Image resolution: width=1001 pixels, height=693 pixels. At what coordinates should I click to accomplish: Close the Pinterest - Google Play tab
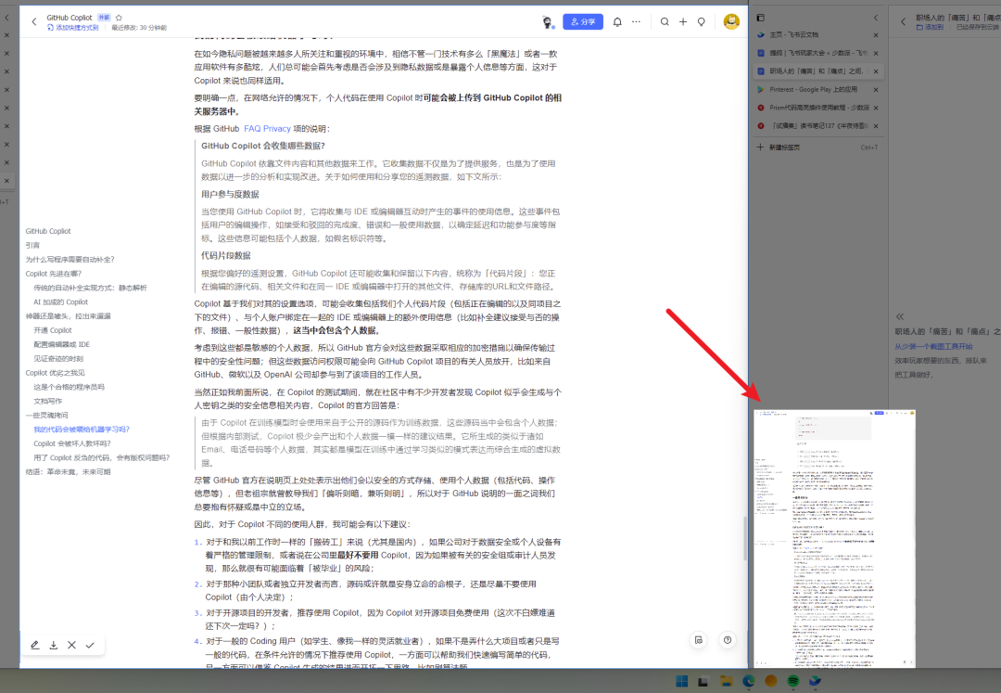(x=876, y=89)
